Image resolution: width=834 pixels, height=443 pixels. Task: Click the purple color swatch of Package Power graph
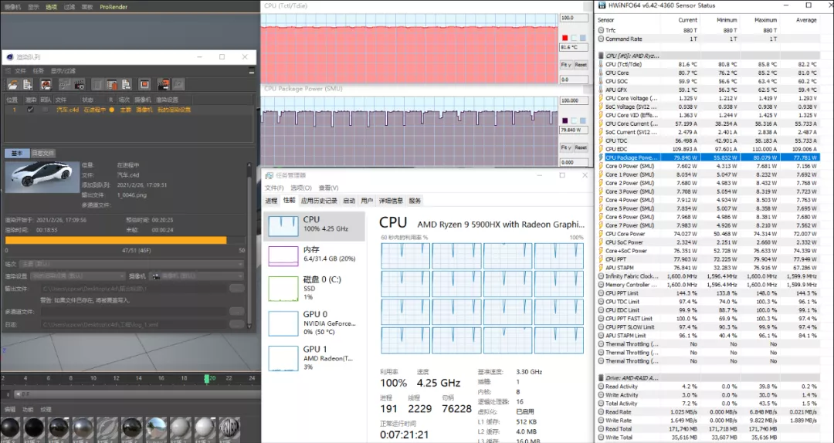pos(564,120)
